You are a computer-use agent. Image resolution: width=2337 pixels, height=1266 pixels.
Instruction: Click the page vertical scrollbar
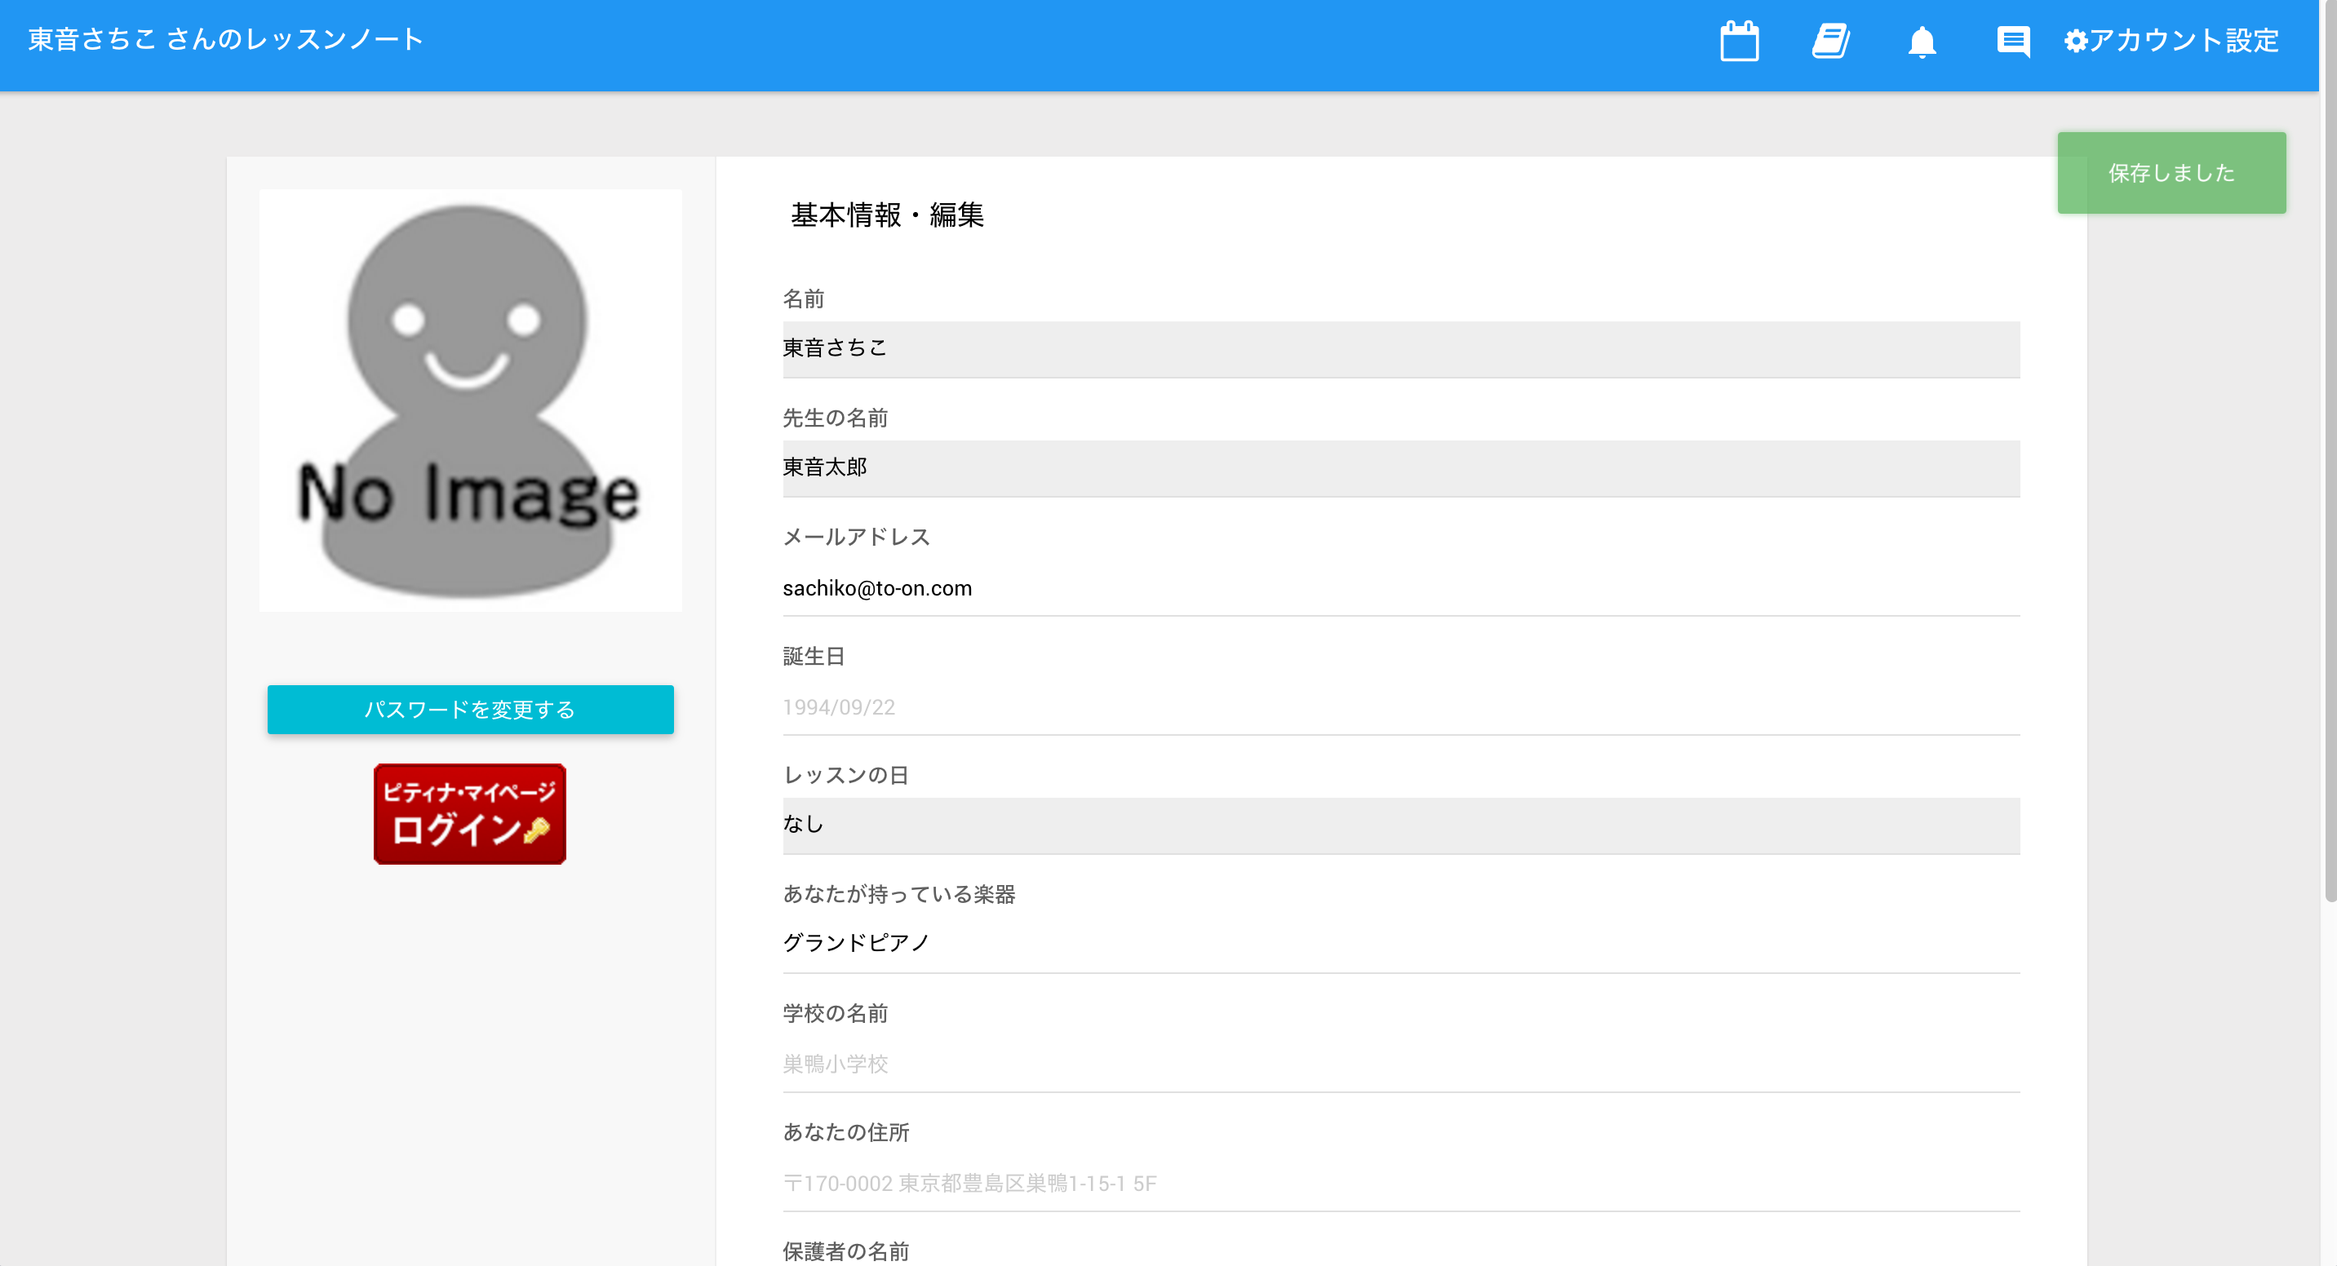[2329, 454]
